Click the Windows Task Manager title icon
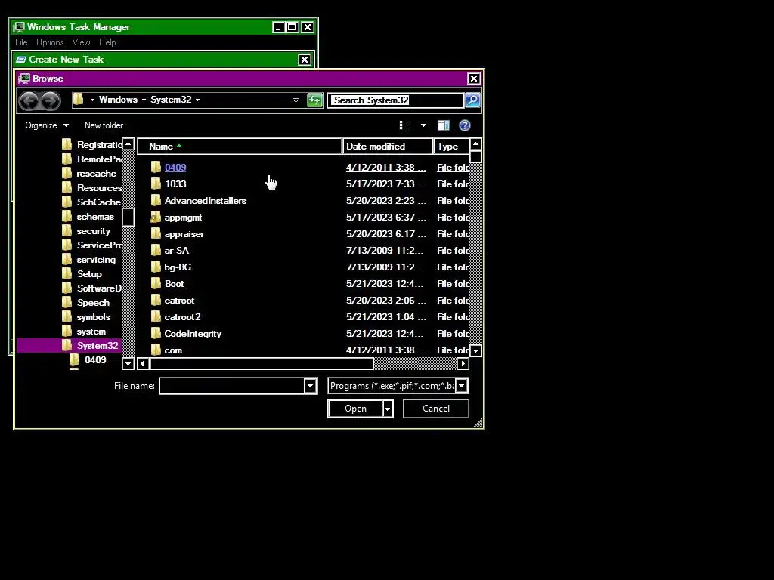 pos(19,26)
